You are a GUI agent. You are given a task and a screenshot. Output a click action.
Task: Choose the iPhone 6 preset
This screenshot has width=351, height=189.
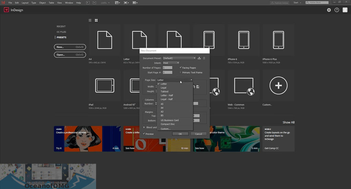point(244,40)
